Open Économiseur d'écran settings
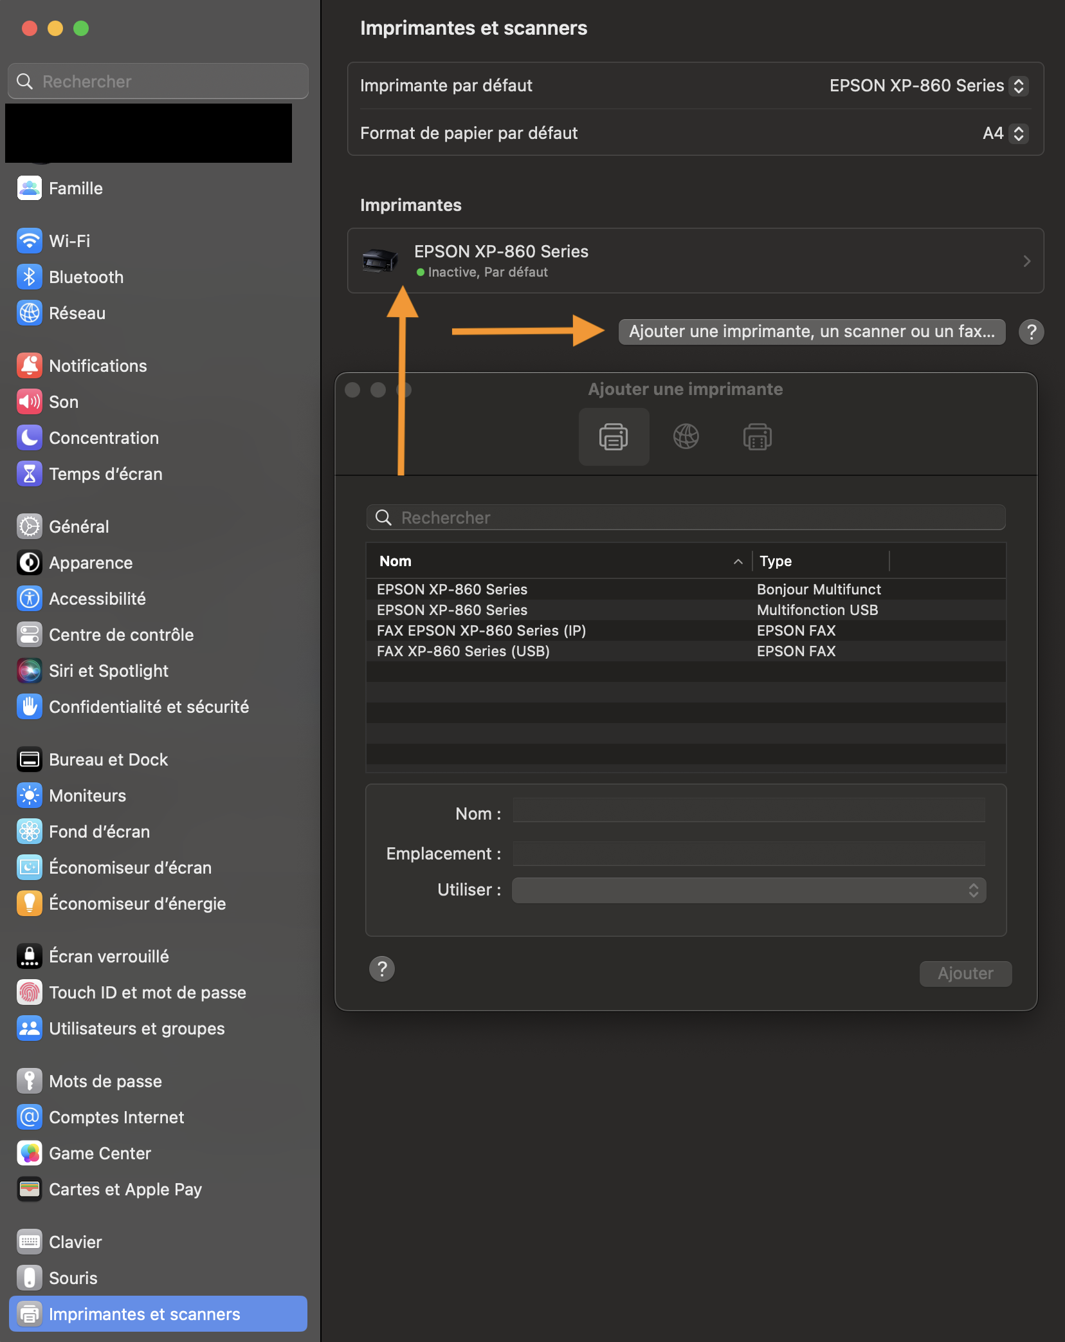 click(158, 868)
